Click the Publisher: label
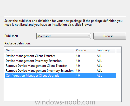Viewport: 130px width, 106px height. tap(11, 36)
